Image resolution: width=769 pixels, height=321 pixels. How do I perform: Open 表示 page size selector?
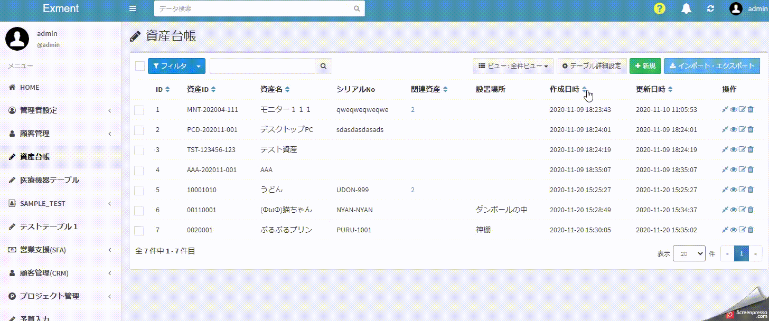click(x=689, y=253)
